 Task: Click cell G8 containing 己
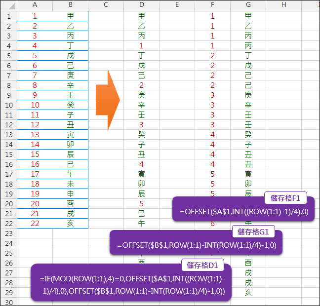tap(248, 85)
